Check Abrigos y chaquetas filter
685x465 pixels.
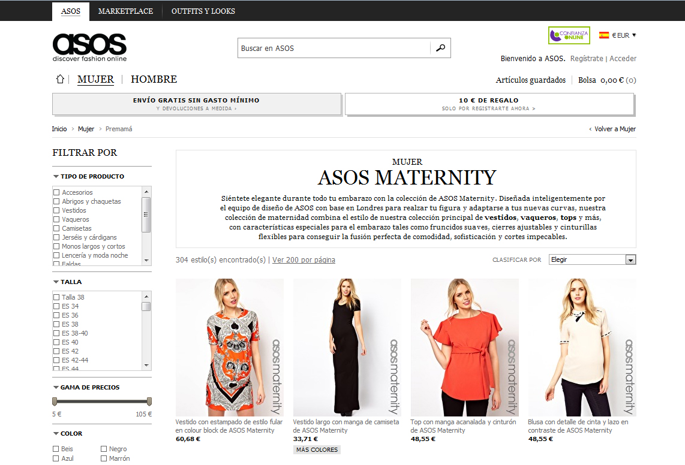pyautogui.click(x=56, y=201)
